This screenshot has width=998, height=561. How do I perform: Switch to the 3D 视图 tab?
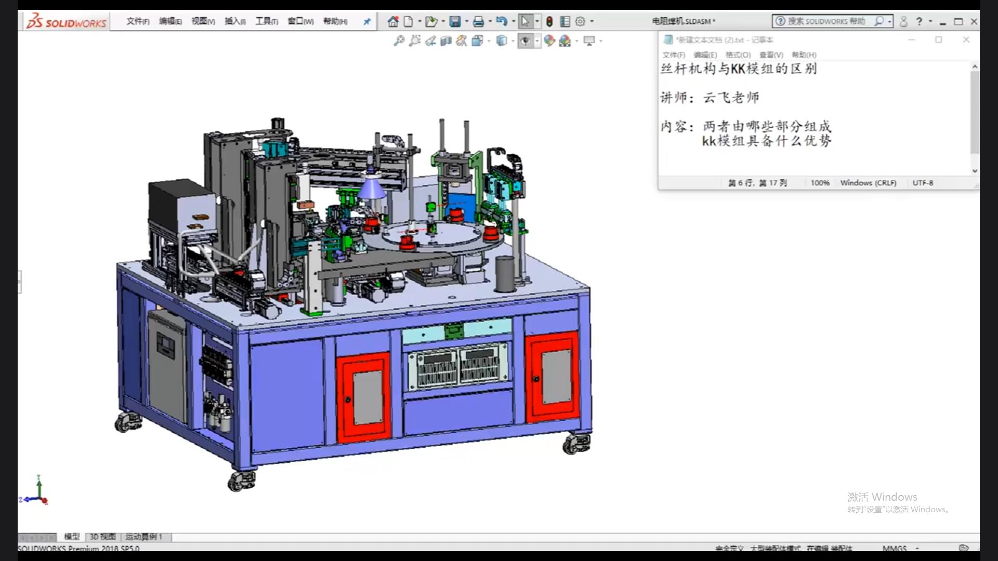(102, 537)
